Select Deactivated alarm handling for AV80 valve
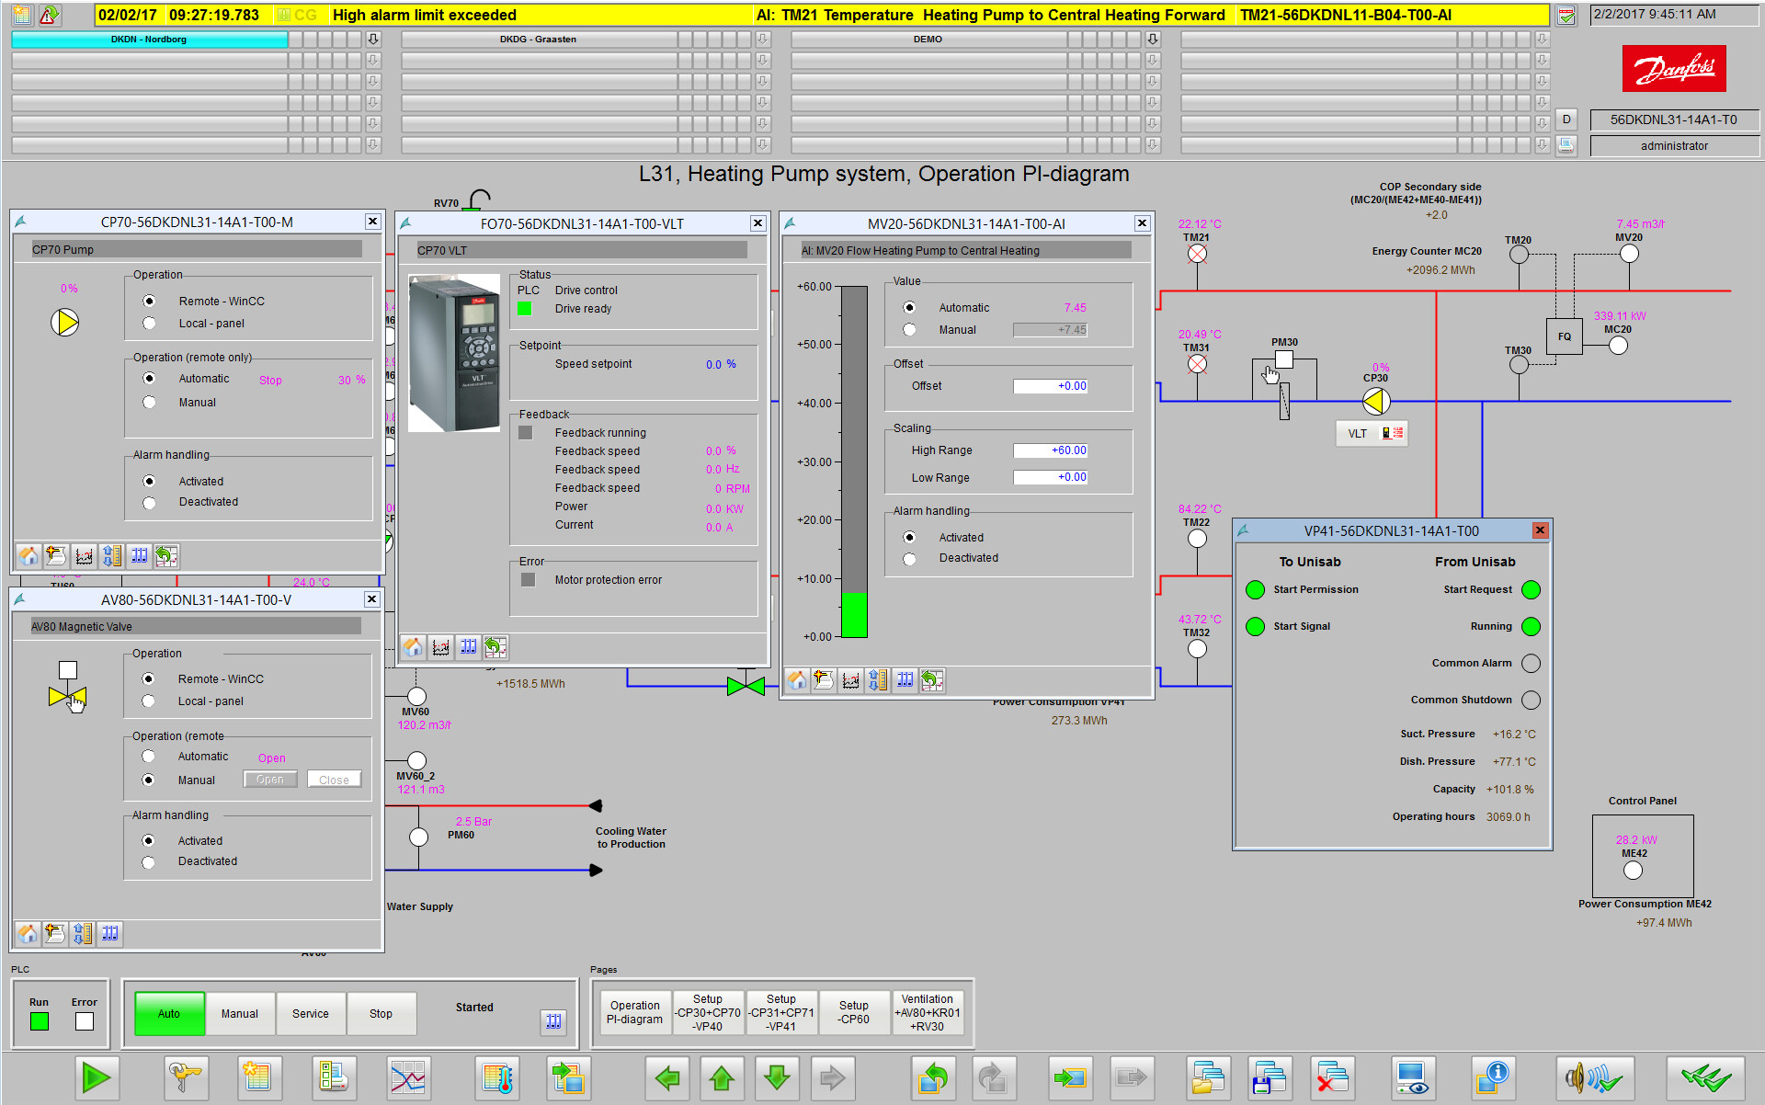The image size is (1765, 1105). (x=148, y=862)
